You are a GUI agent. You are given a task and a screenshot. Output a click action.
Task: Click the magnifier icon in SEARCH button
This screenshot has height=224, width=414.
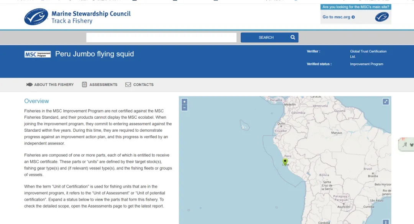[x=293, y=37]
